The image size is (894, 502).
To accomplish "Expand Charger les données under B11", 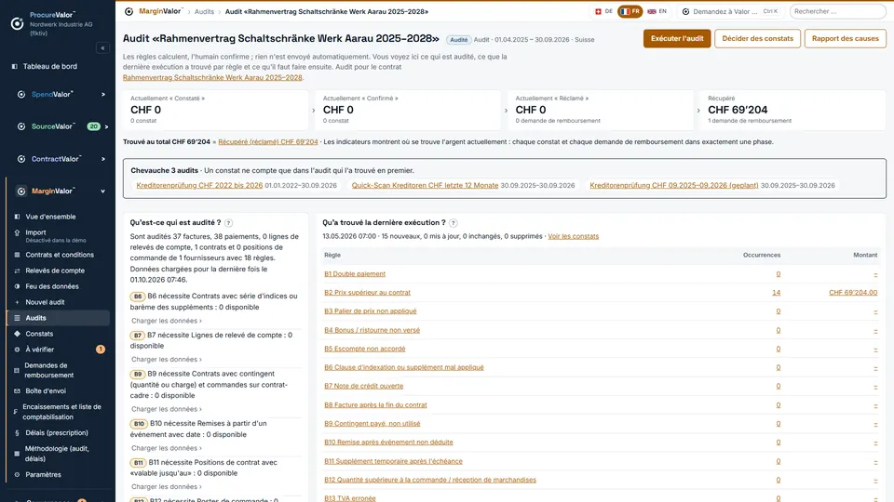I will coord(167,487).
